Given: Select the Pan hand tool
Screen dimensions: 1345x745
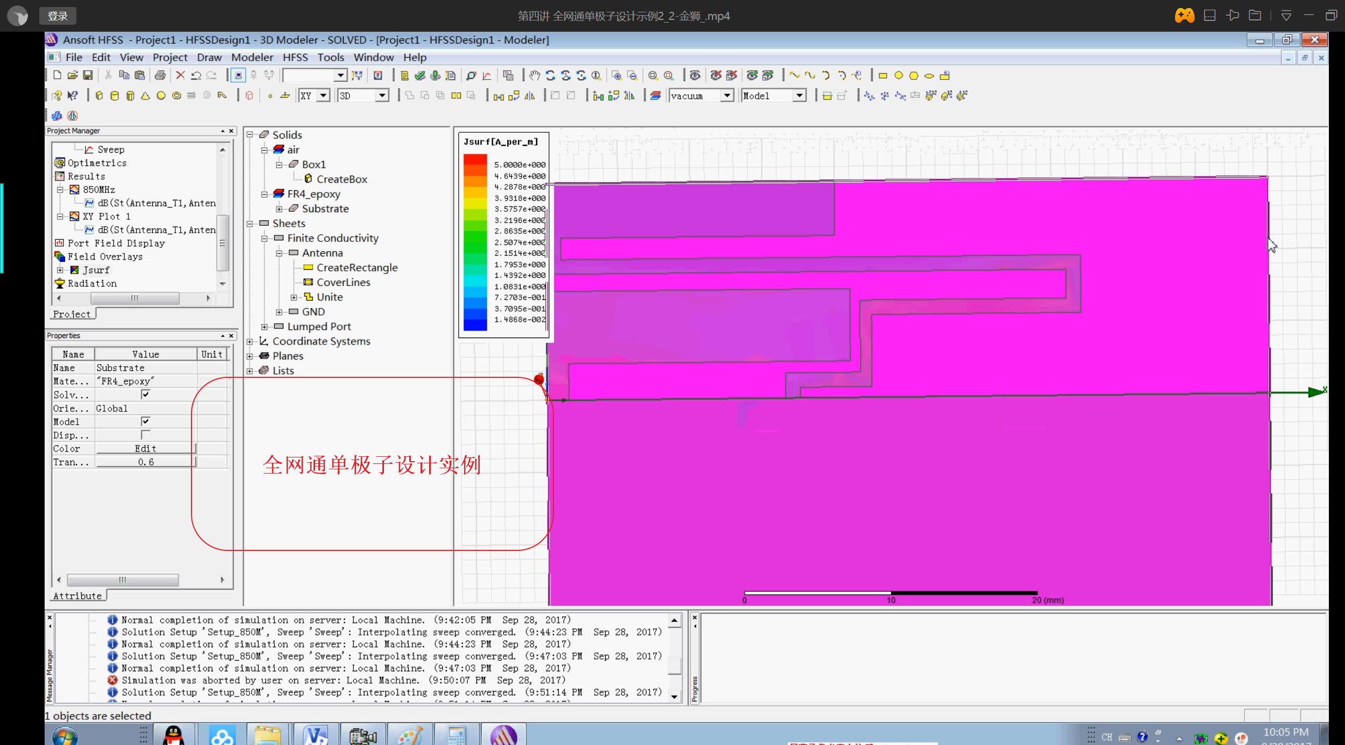Looking at the screenshot, I should coord(534,75).
